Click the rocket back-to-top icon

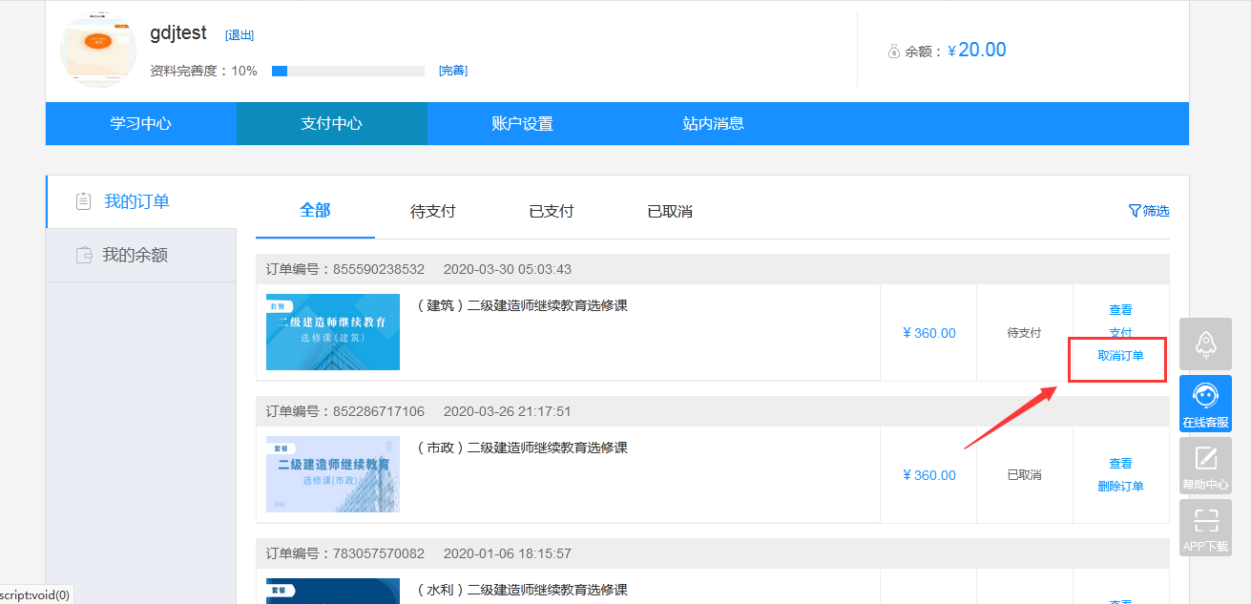tap(1205, 344)
